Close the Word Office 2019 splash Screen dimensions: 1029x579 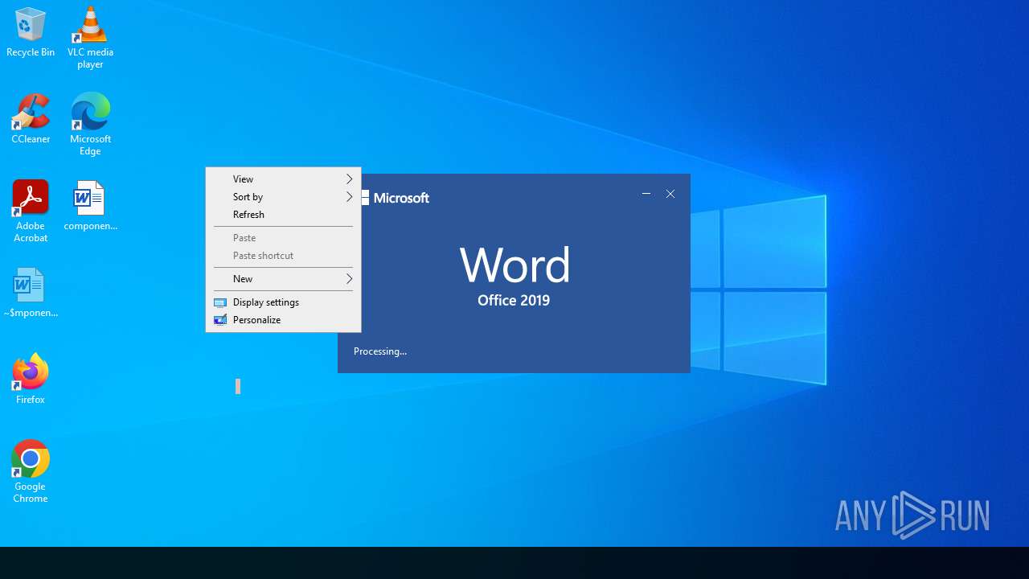670,194
